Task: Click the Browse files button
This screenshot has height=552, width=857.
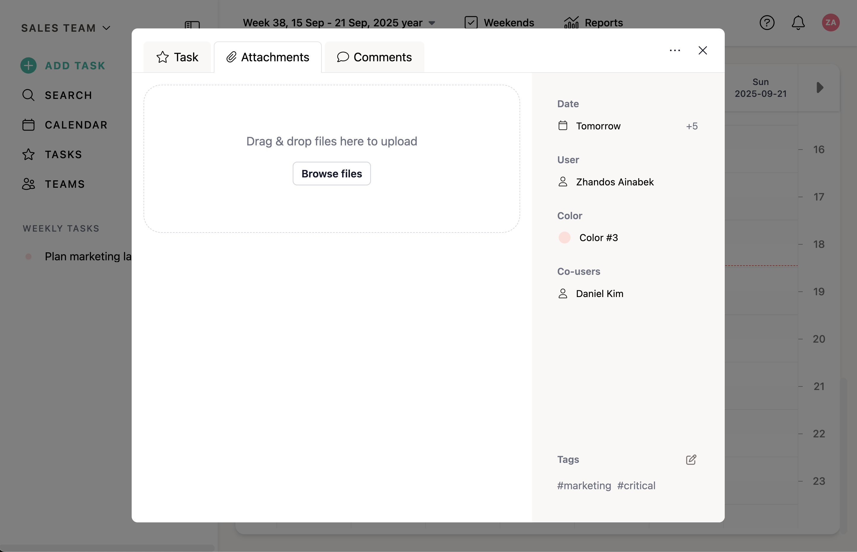Action: coord(332,174)
